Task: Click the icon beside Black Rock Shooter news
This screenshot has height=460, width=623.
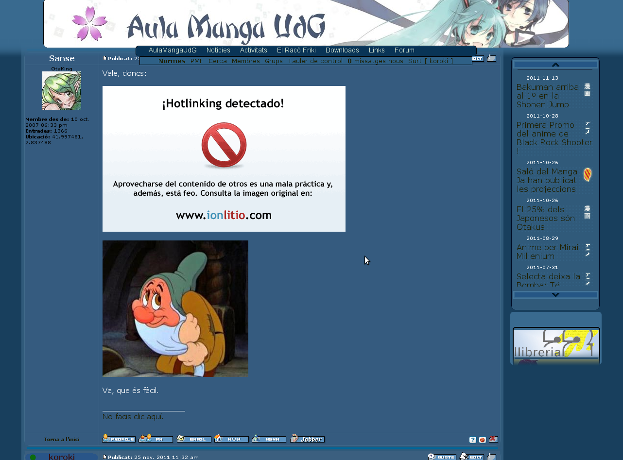Action: (x=587, y=128)
